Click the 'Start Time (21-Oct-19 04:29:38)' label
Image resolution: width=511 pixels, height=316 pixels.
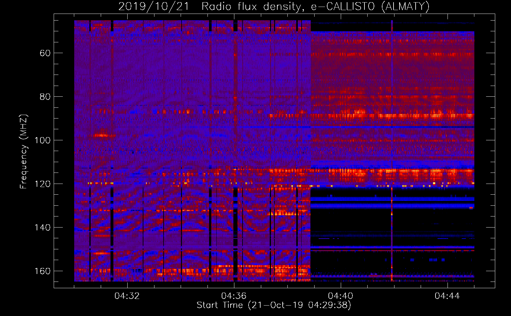point(274,305)
